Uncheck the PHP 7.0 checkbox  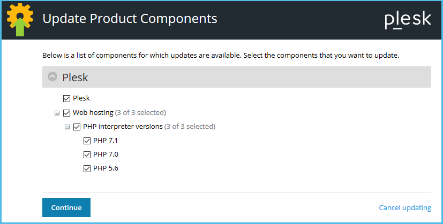point(87,155)
